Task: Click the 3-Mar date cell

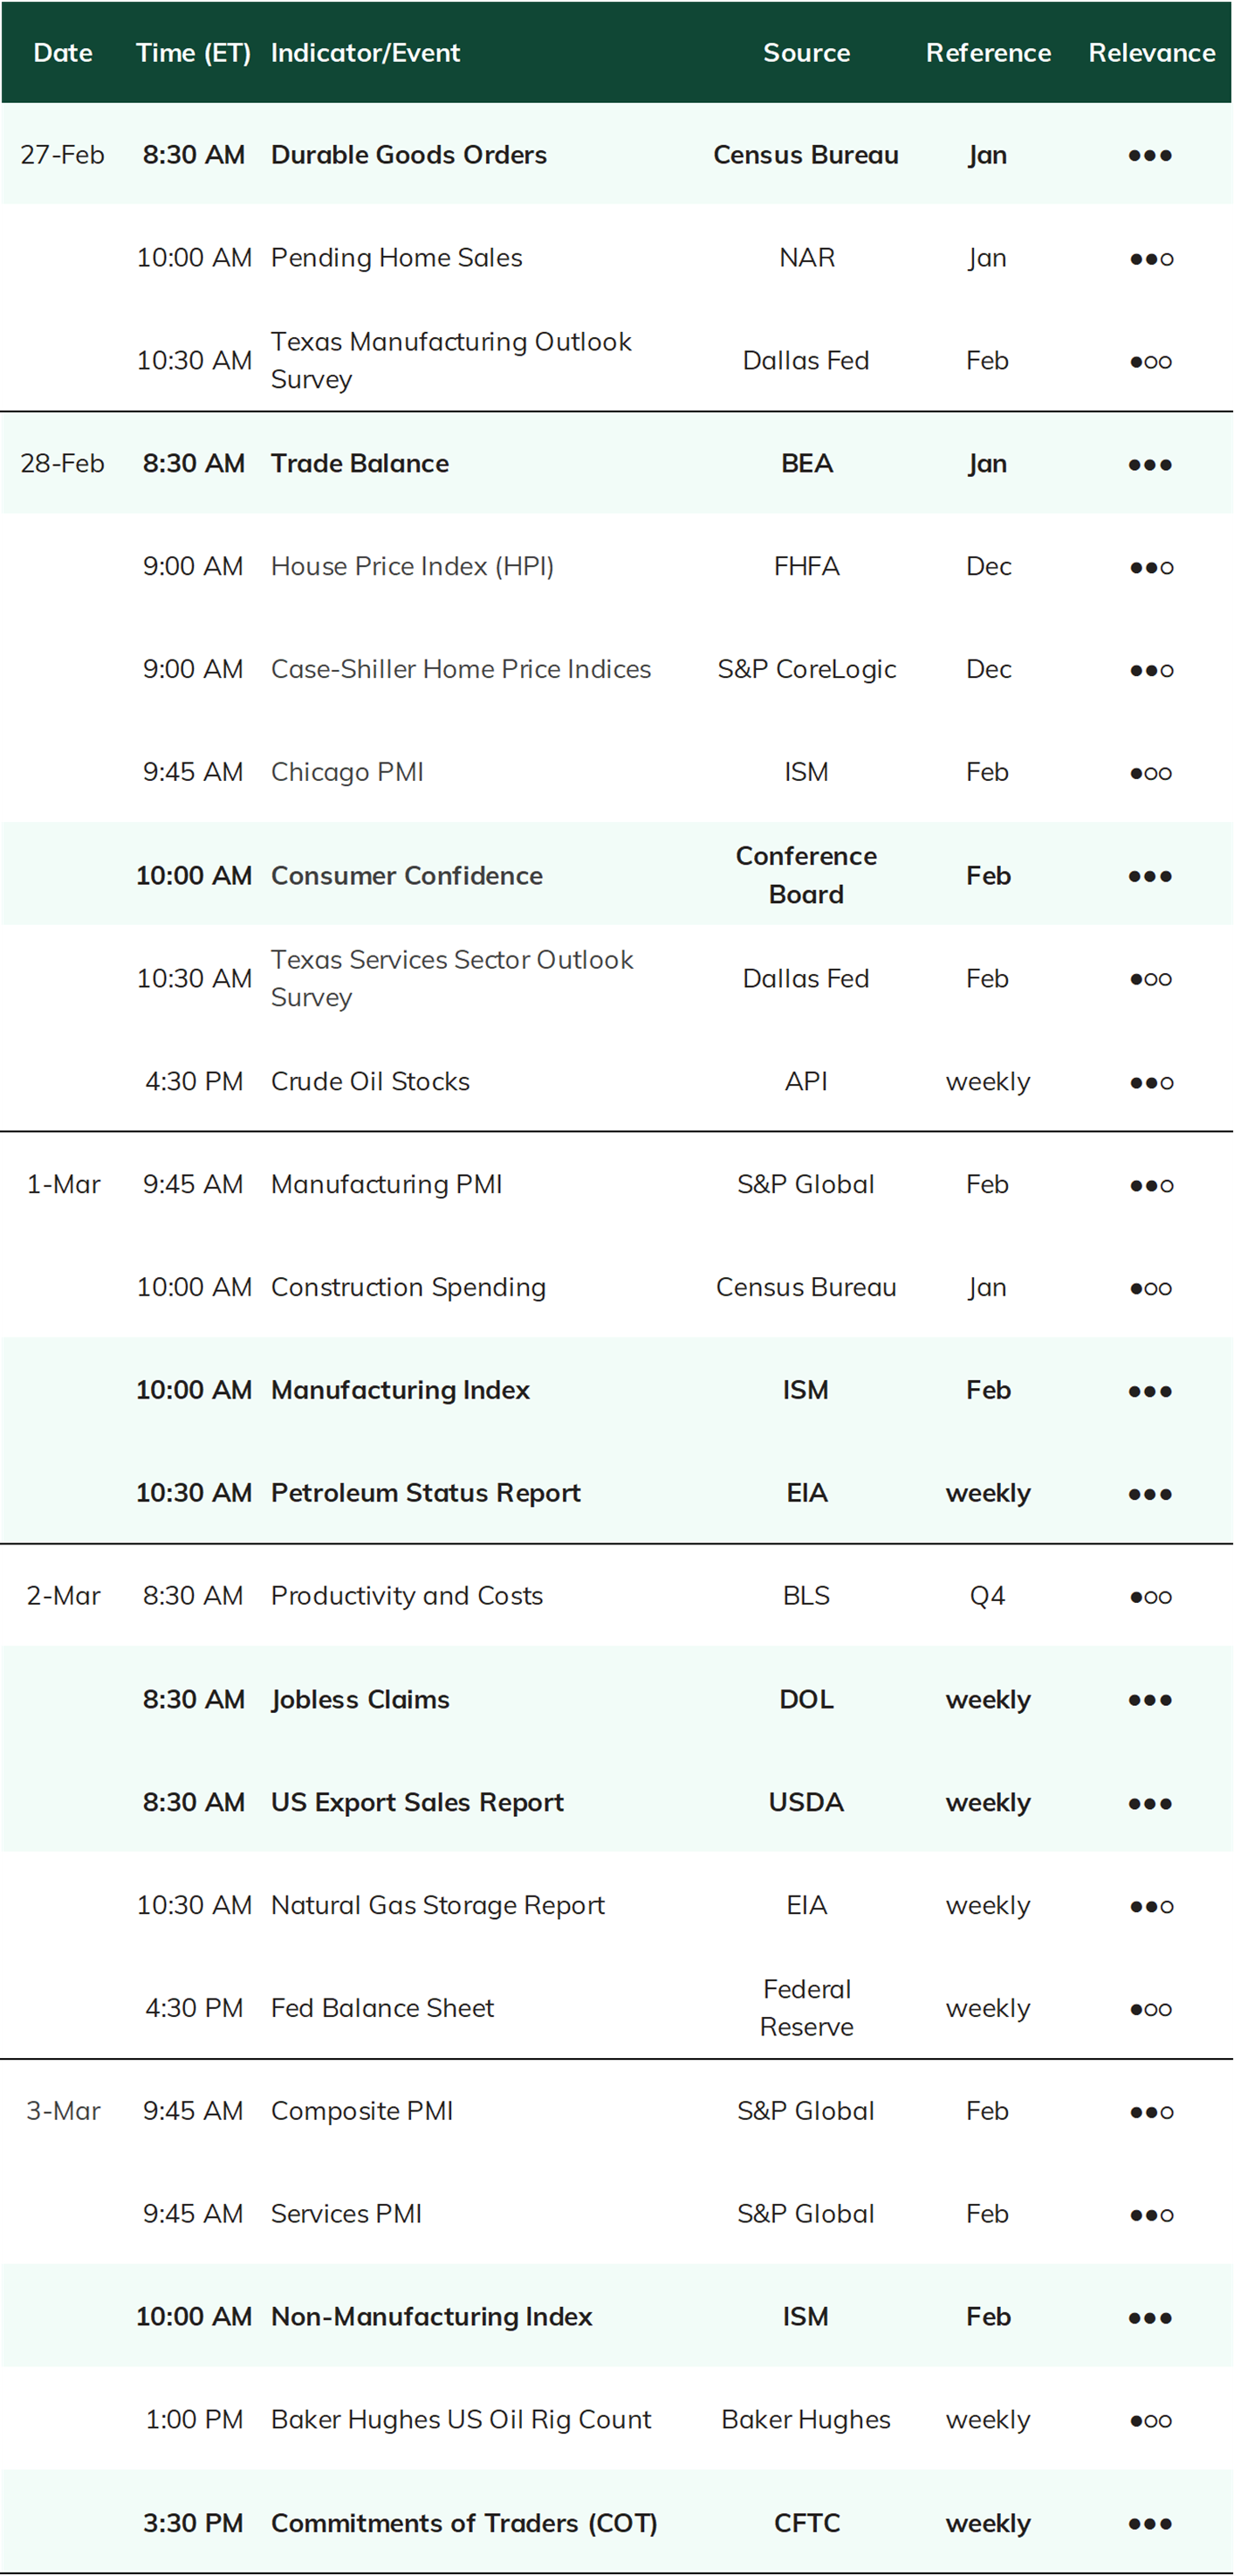Action: (63, 2111)
